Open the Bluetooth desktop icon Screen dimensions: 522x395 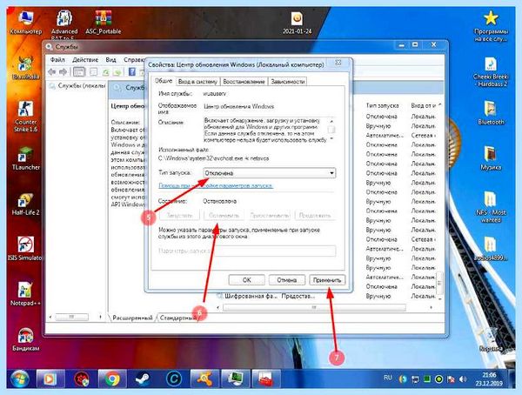[x=491, y=112]
